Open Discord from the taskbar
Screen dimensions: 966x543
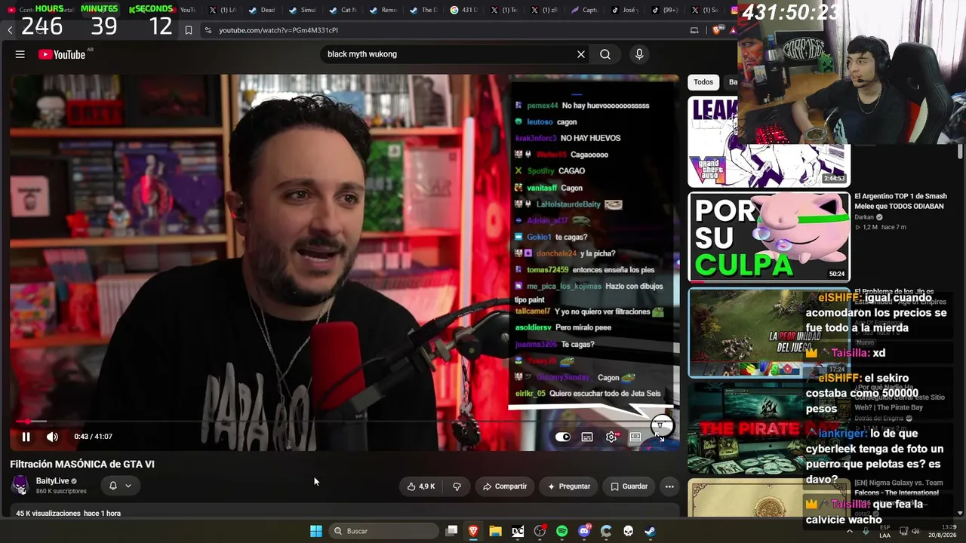click(584, 531)
